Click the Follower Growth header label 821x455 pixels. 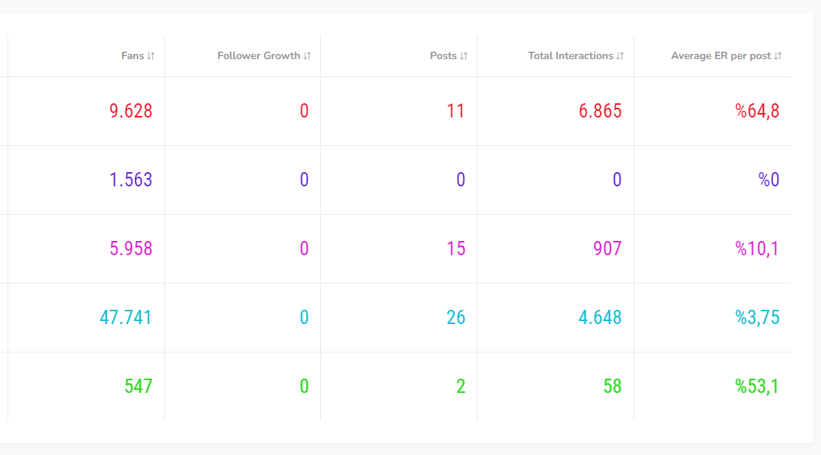(259, 56)
